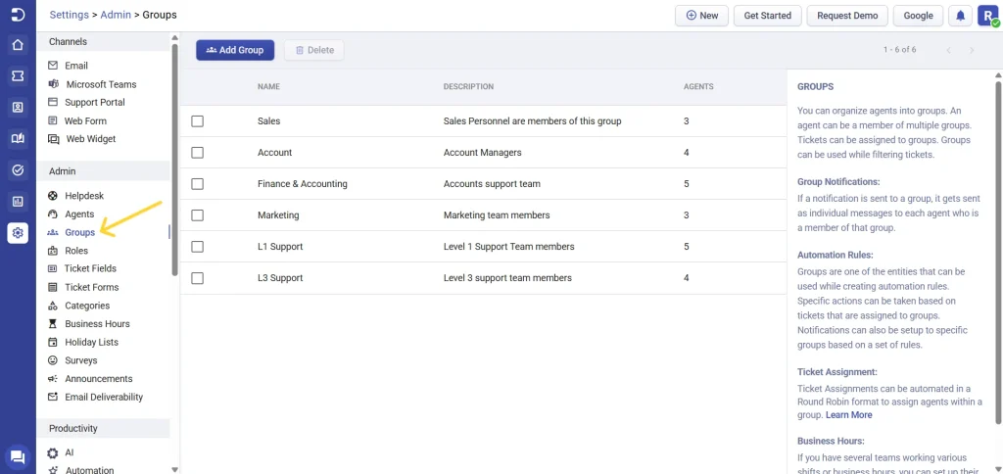This screenshot has height=474, width=1003.
Task: Click the sidebar scroll down arrow
Action: tap(174, 469)
